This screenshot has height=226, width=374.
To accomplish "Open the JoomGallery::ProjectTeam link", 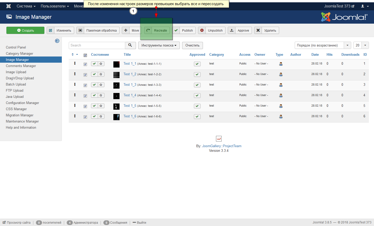I will click(x=222, y=146).
